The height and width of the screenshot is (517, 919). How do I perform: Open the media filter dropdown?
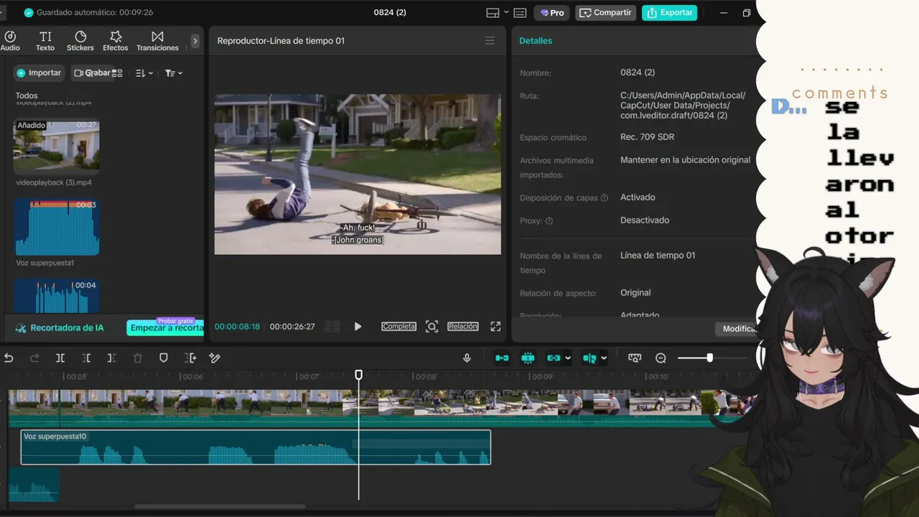tap(174, 73)
